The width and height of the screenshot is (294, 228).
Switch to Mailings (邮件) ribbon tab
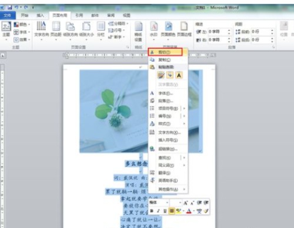95,15
